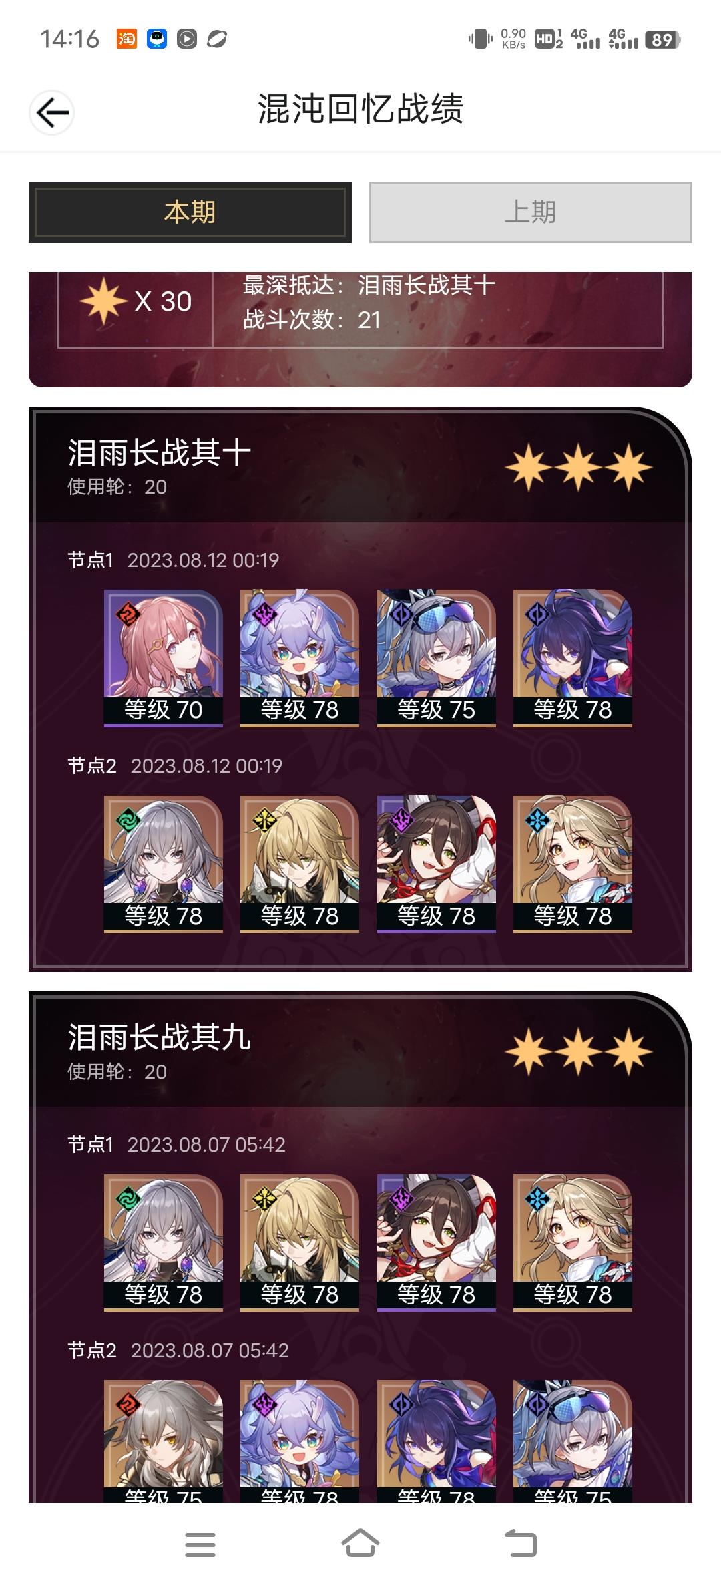Switch to the 上期 tab

point(531,212)
